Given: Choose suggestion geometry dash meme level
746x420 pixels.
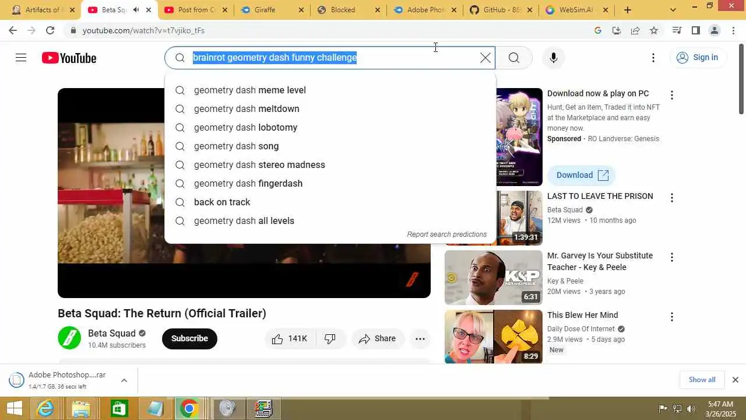Looking at the screenshot, I should pos(330,90).
